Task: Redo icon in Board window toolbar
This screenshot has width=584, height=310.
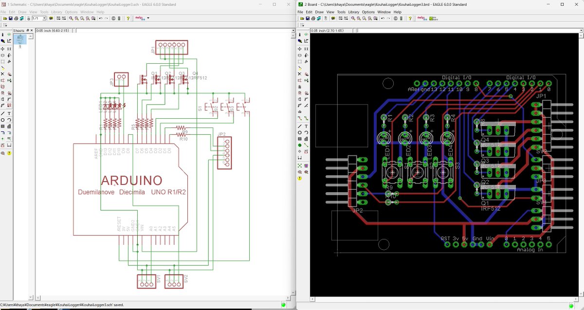Action: (389, 18)
